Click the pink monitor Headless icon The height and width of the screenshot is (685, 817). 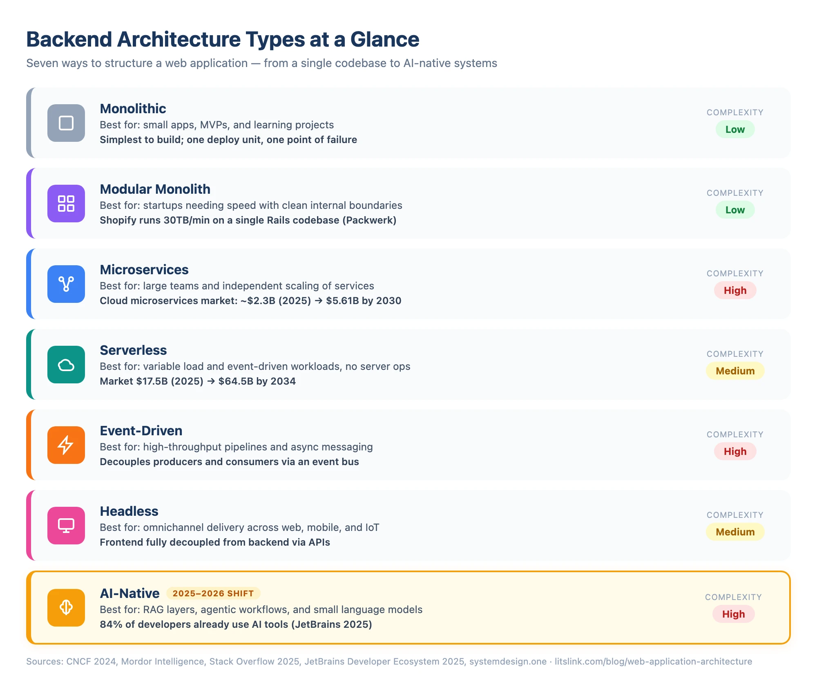click(x=66, y=526)
